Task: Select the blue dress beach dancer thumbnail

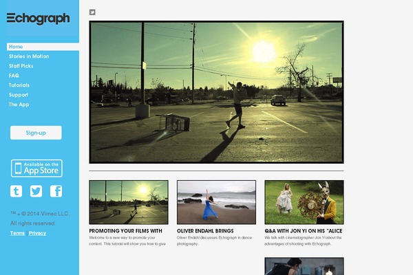Action: pos(216,202)
